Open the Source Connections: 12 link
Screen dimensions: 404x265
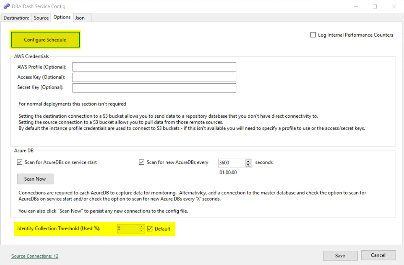tap(35, 256)
